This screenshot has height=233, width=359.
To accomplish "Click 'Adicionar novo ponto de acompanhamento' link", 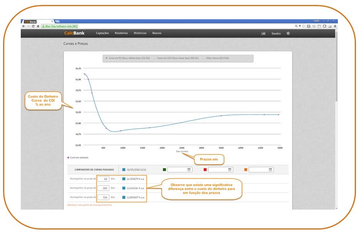I will tap(89, 205).
